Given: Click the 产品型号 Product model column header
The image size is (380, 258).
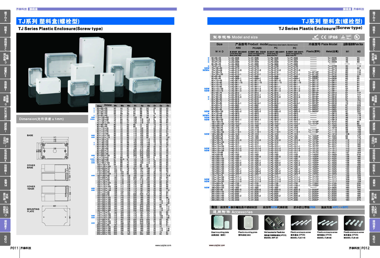Looking at the screenshot, I should (x=266, y=44).
